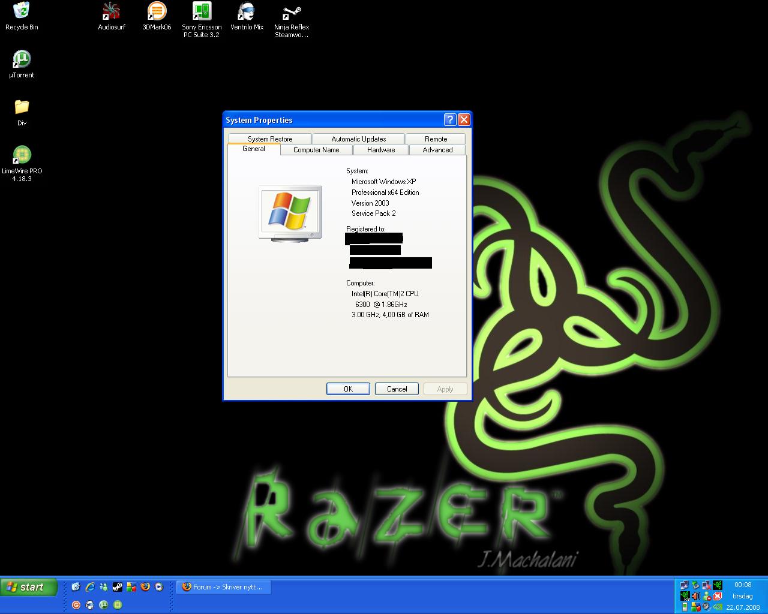Launch LimeWire from quick launch bar

[118, 605]
